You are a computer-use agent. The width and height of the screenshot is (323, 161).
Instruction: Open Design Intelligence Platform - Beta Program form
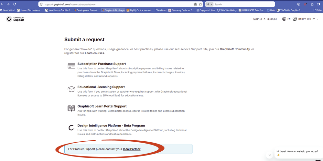111,126
